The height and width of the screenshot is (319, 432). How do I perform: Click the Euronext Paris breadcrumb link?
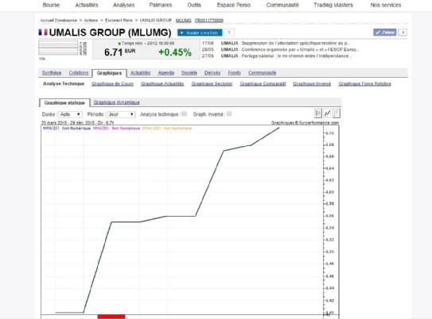pyautogui.click(x=119, y=21)
